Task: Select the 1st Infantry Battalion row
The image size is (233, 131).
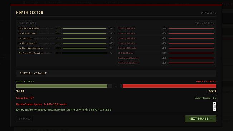Action: coord(66,28)
